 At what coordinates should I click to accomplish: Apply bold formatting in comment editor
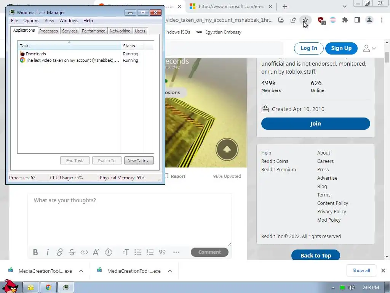[35, 252]
